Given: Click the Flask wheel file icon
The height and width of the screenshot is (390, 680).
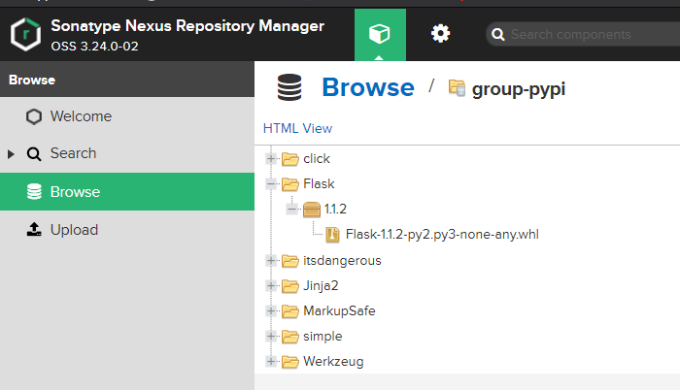Looking at the screenshot, I should coord(332,234).
